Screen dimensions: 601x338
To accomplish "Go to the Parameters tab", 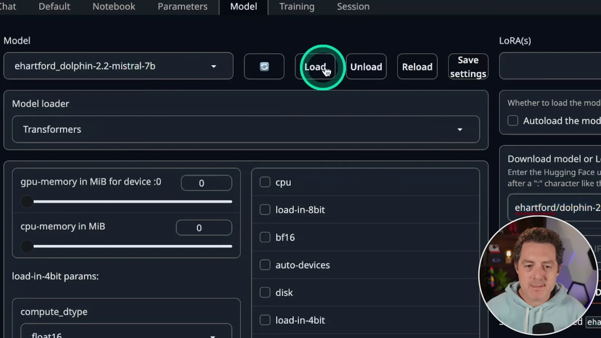I will point(183,6).
